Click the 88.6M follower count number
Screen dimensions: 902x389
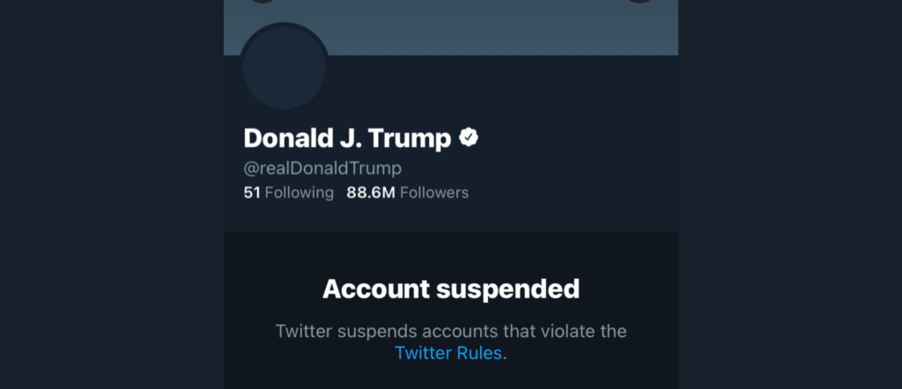click(371, 192)
